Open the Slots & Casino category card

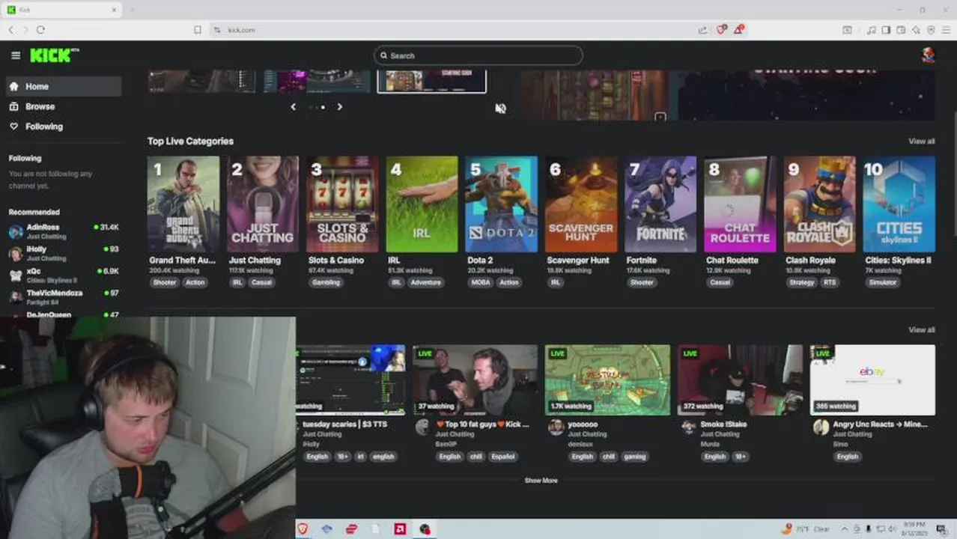pos(342,204)
